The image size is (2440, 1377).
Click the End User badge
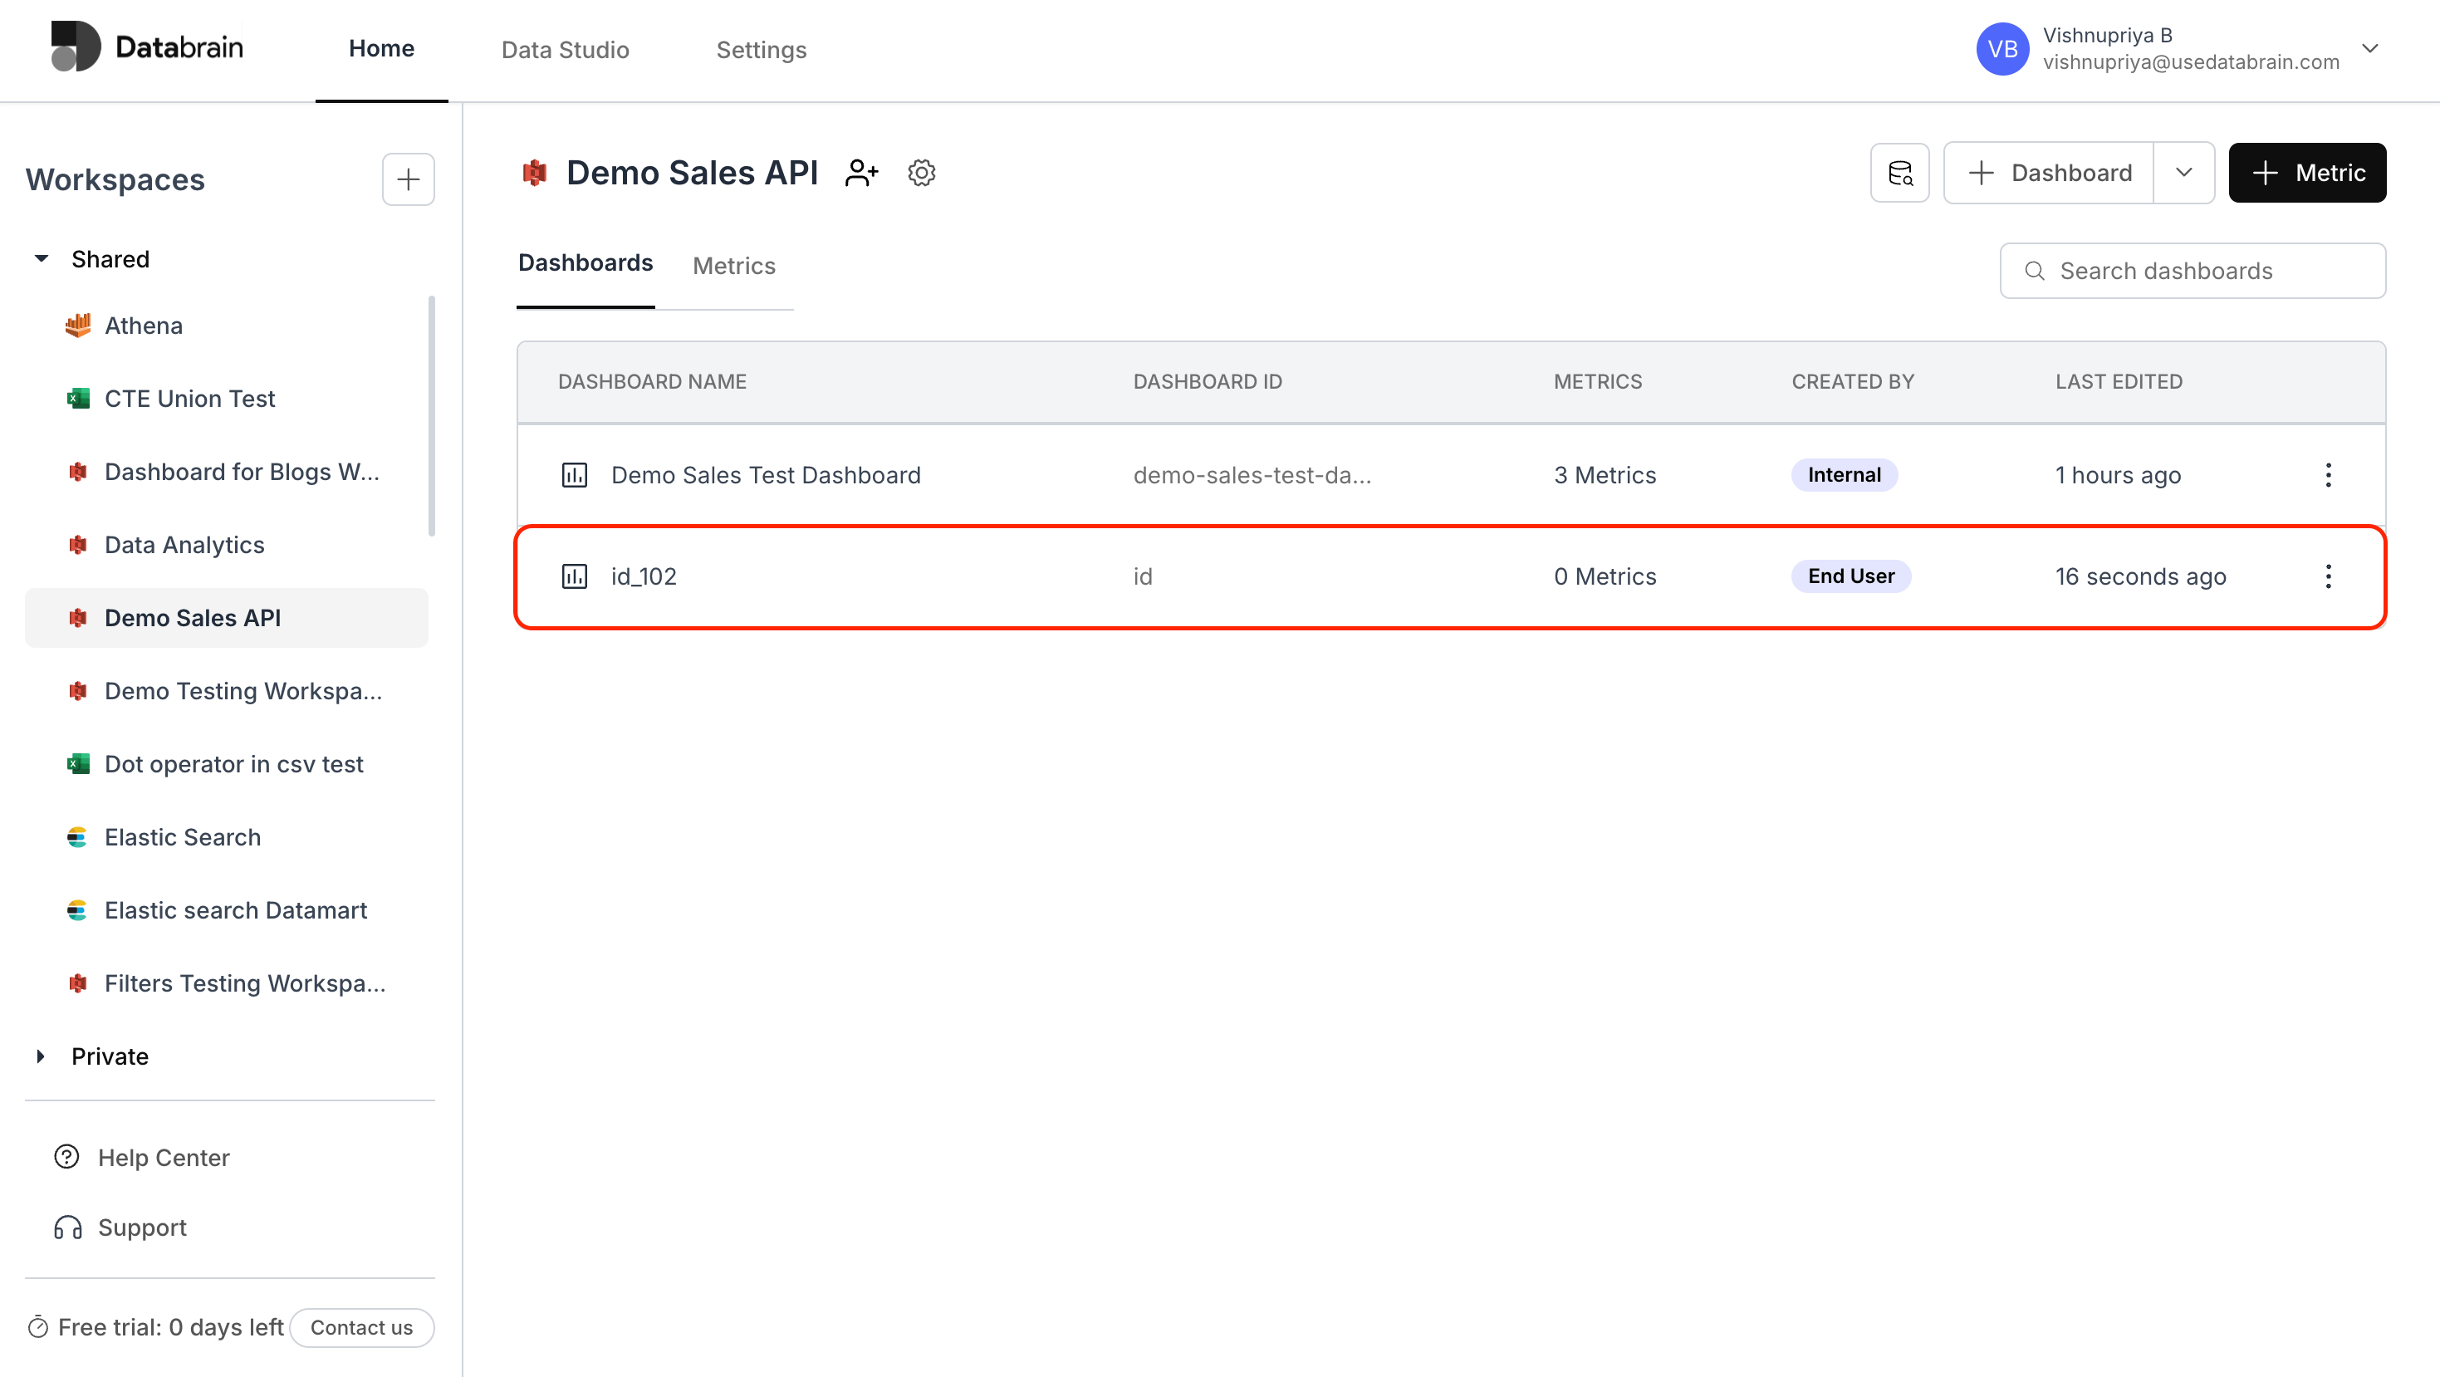point(1851,576)
